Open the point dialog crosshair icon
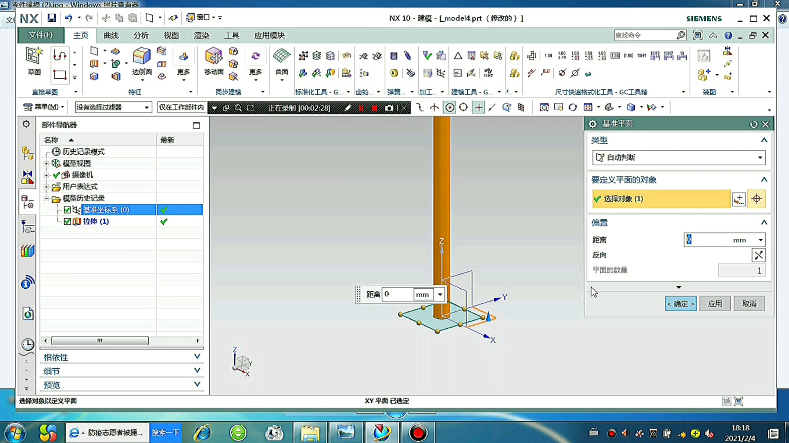Viewport: 789px width, 443px height. [x=757, y=199]
